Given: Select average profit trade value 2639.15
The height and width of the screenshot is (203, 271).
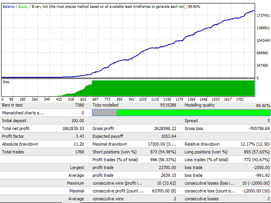Looking at the screenshot, I should click(169, 176).
